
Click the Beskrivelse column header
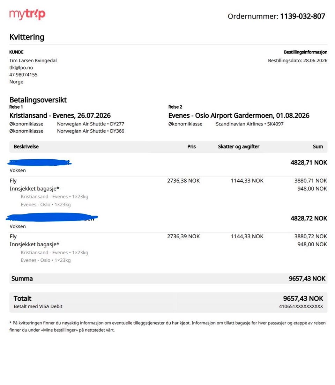point(26,147)
